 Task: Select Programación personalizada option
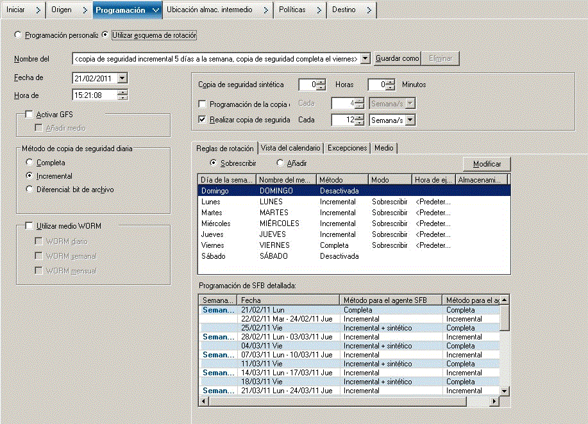[x=19, y=36]
